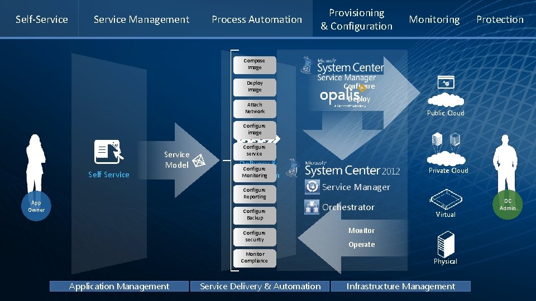Click the Infrastructure Management bar

pyautogui.click(x=401, y=286)
